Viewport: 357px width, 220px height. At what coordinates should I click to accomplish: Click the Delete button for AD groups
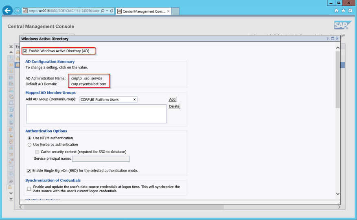174,106
